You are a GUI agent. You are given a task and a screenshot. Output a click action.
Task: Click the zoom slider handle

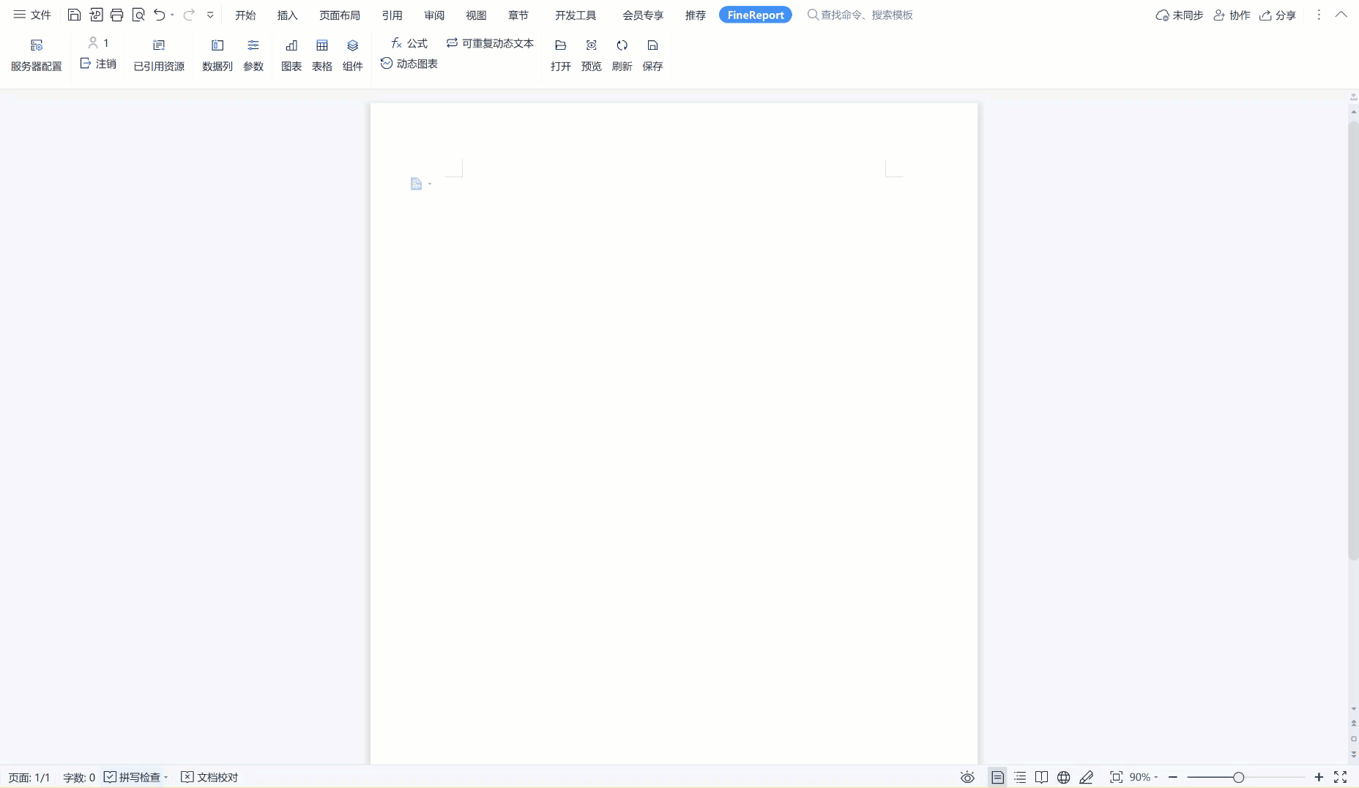1238,777
